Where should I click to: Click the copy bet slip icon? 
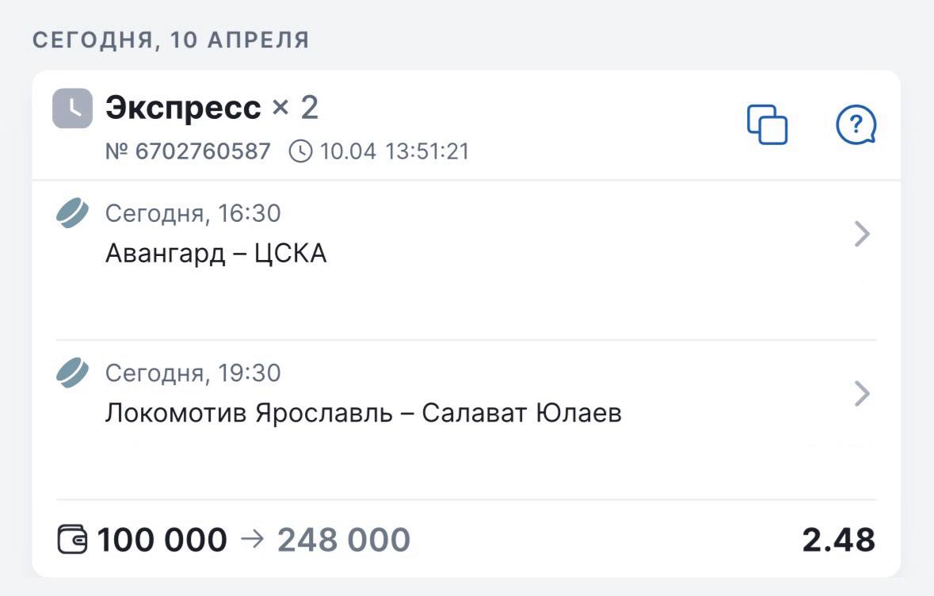click(x=767, y=125)
